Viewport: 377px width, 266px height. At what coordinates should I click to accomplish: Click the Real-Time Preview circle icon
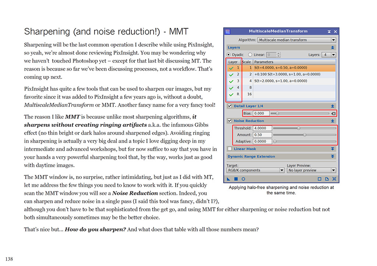point(243,179)
